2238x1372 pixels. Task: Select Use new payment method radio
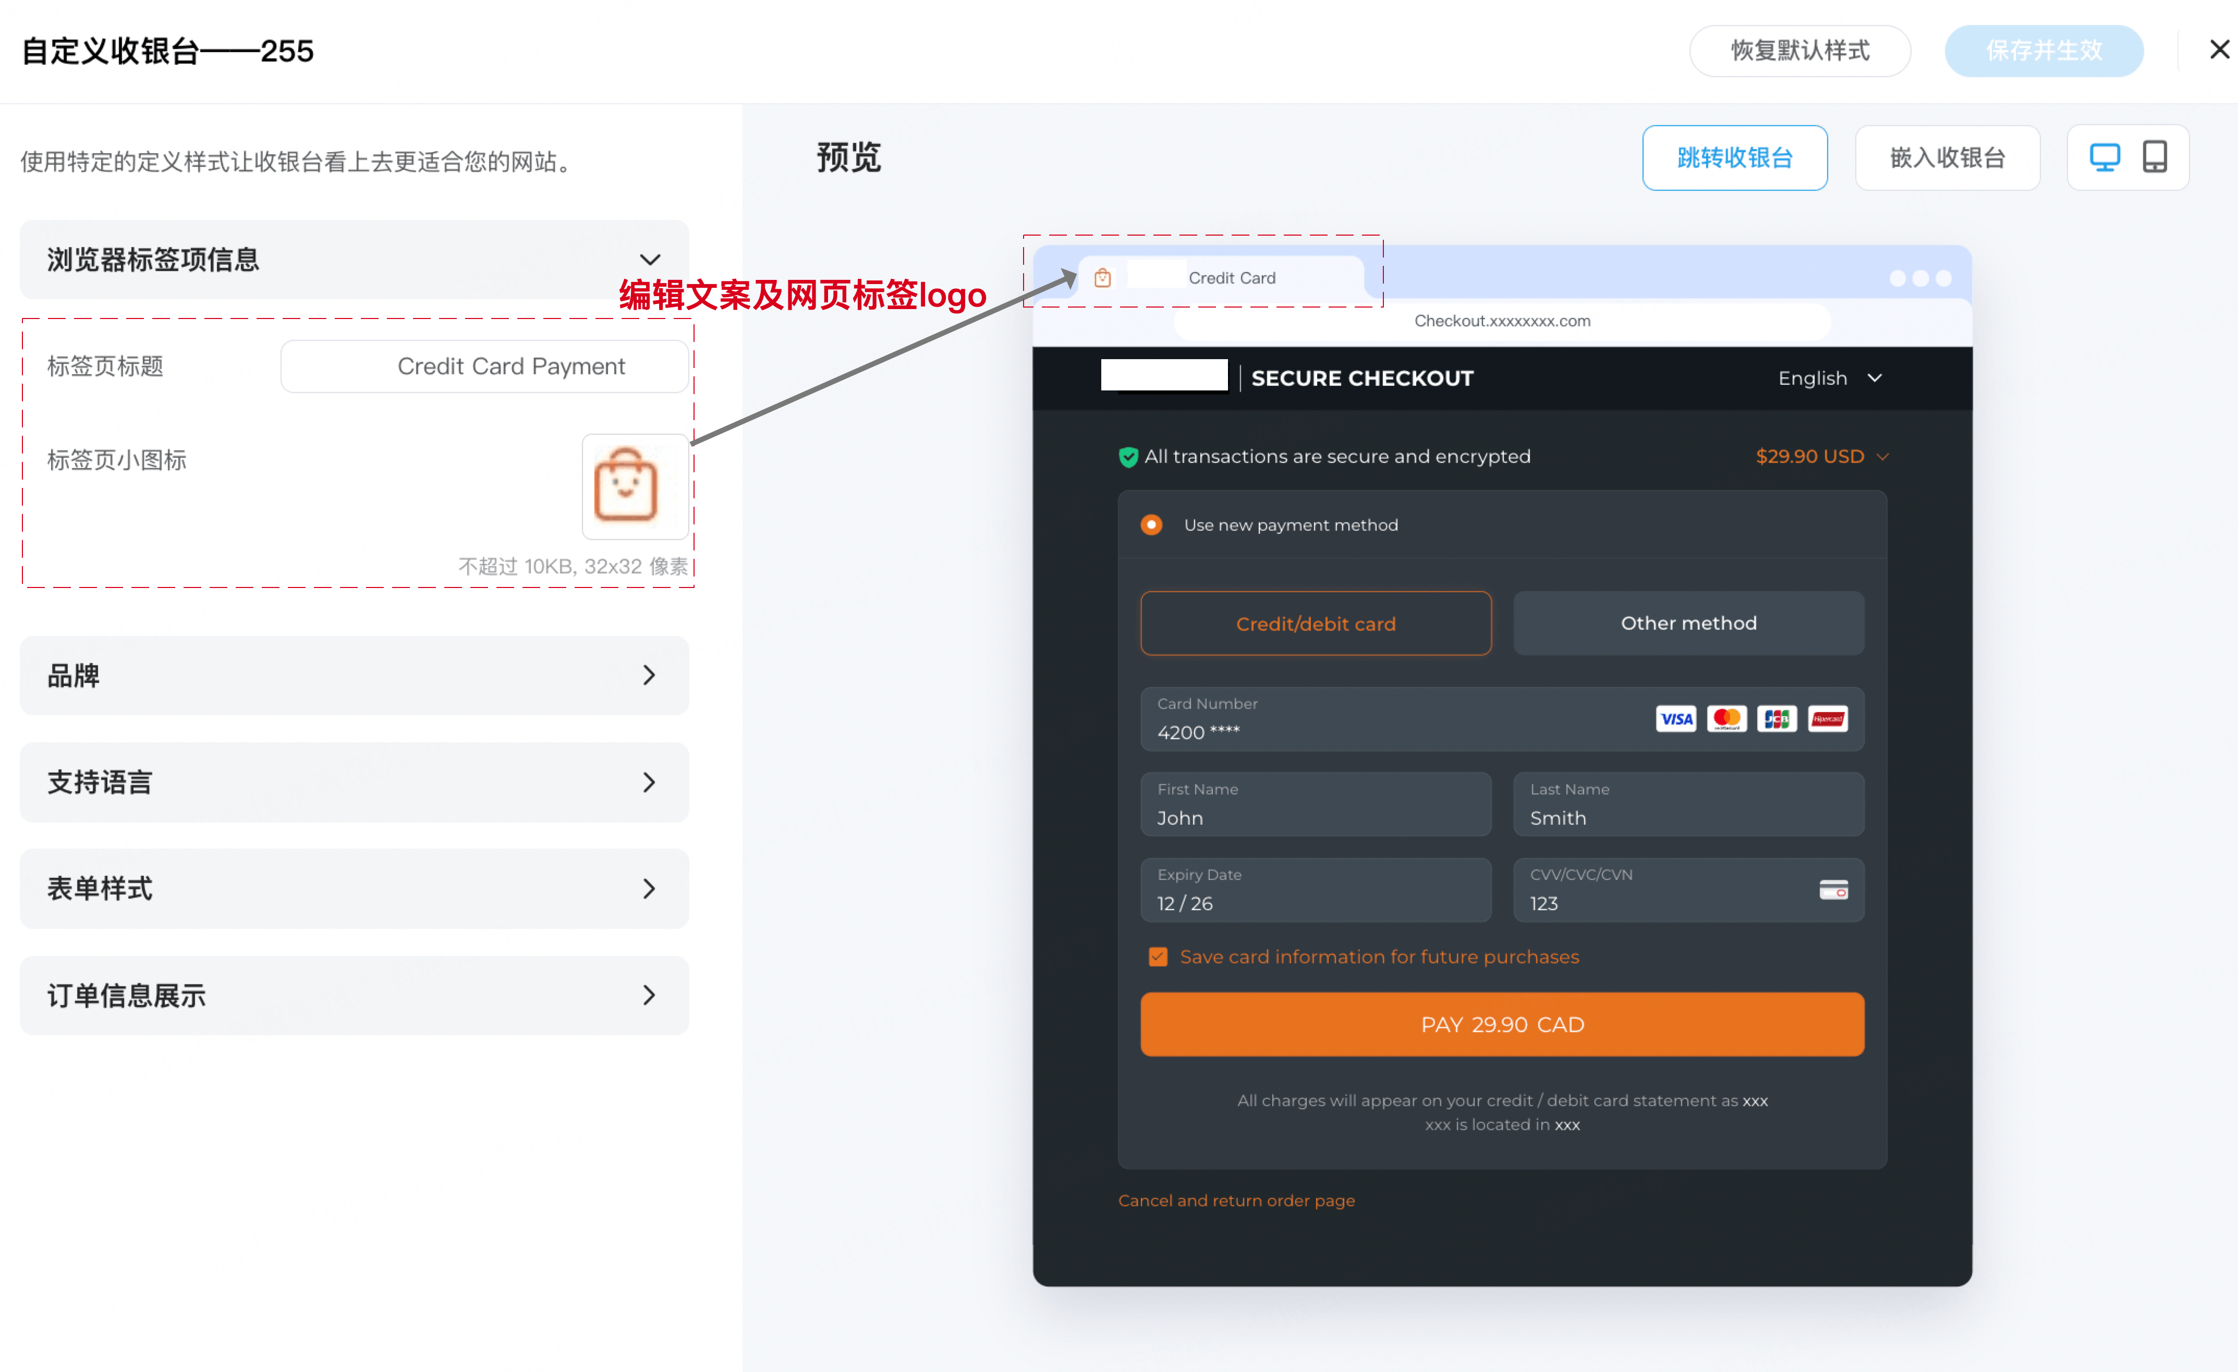[x=1151, y=525]
